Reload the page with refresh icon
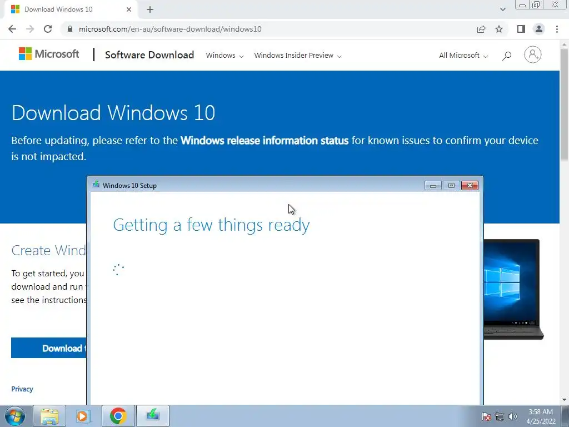The image size is (569, 427). (x=48, y=29)
